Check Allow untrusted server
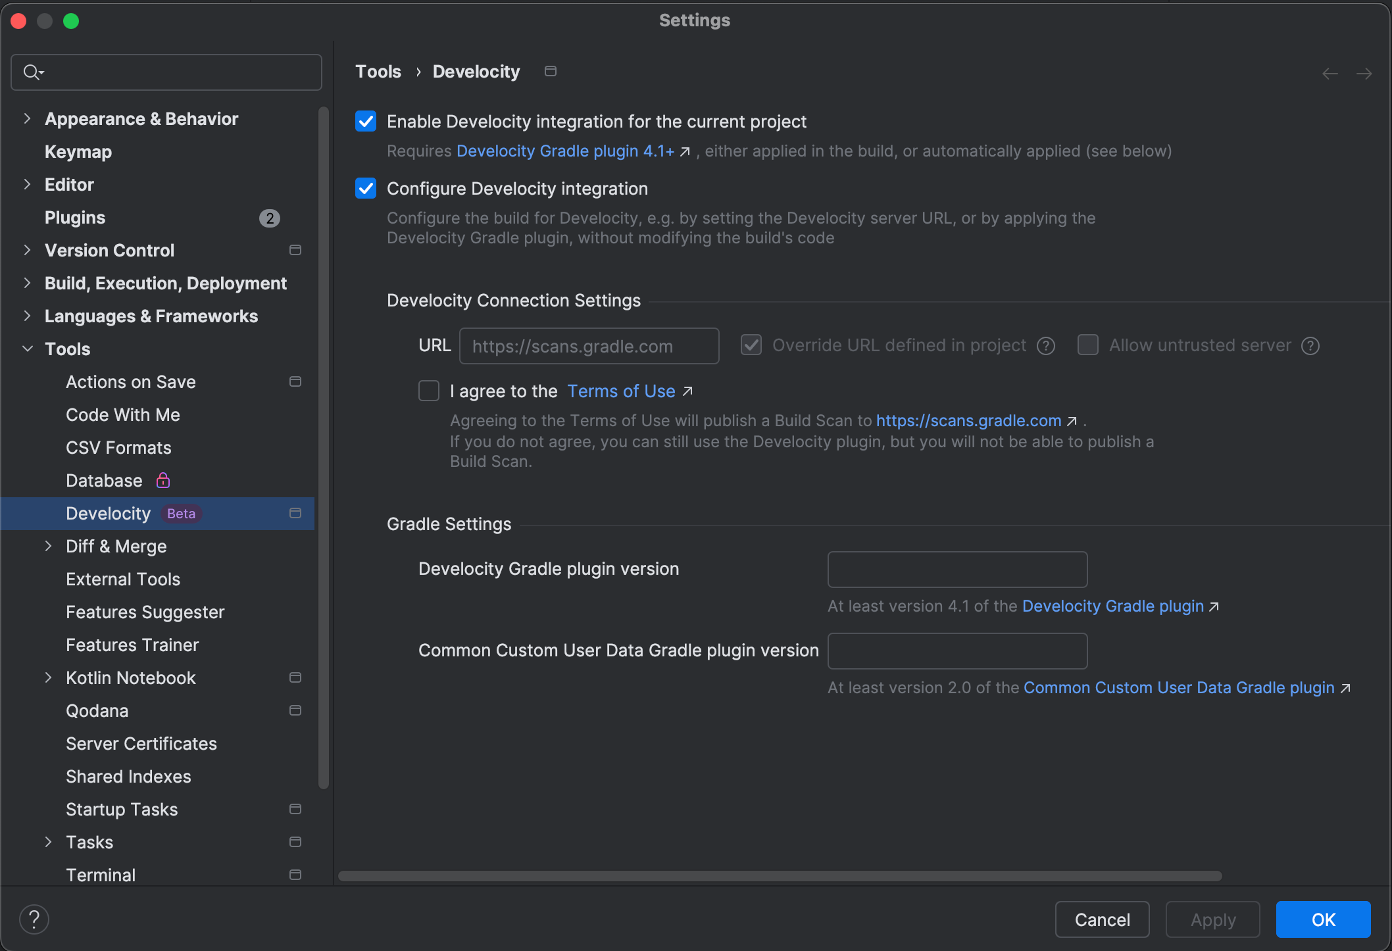Image resolution: width=1392 pixels, height=951 pixels. coord(1088,345)
